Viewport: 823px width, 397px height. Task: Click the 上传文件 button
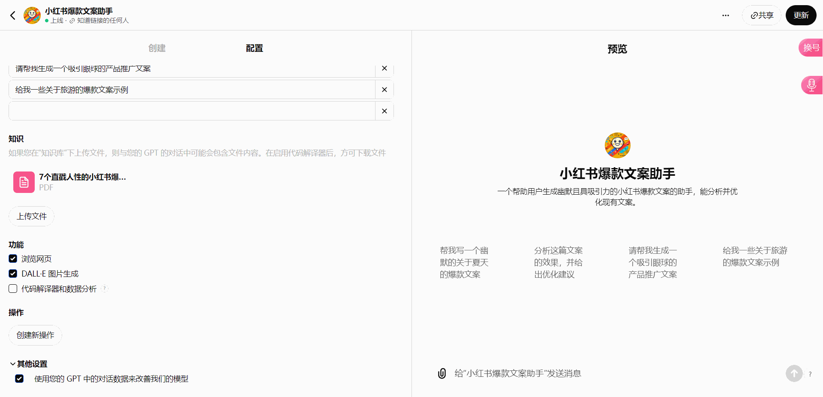[32, 216]
